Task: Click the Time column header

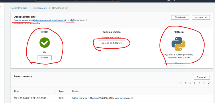Action: coord(16,91)
